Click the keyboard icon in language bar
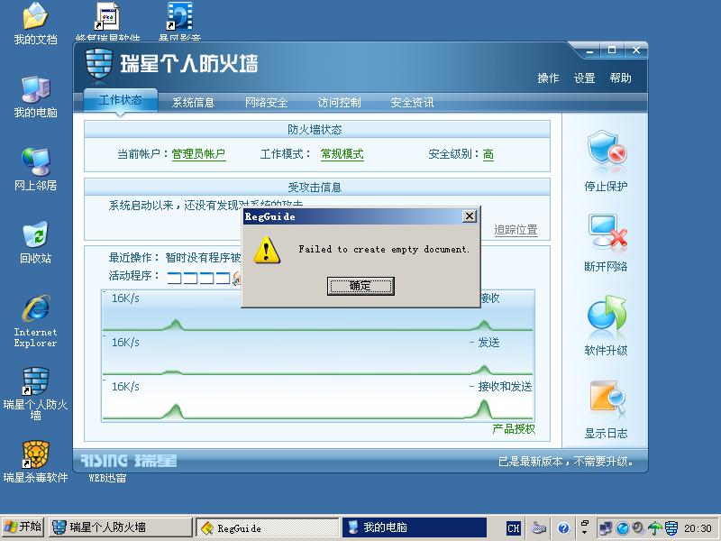721x541 pixels. (x=538, y=528)
